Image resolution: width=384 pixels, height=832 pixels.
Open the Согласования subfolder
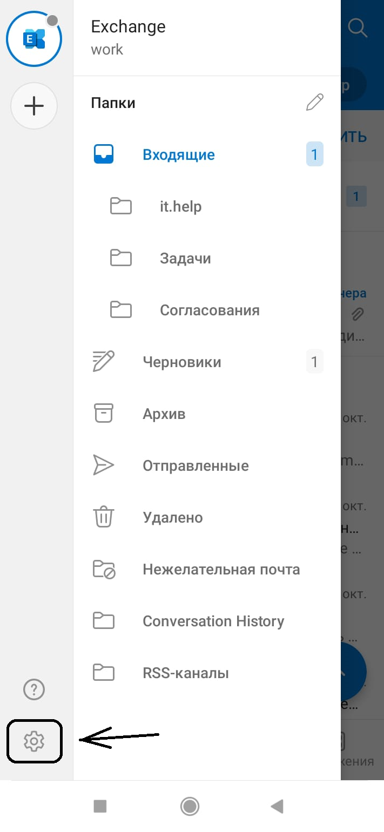(210, 310)
